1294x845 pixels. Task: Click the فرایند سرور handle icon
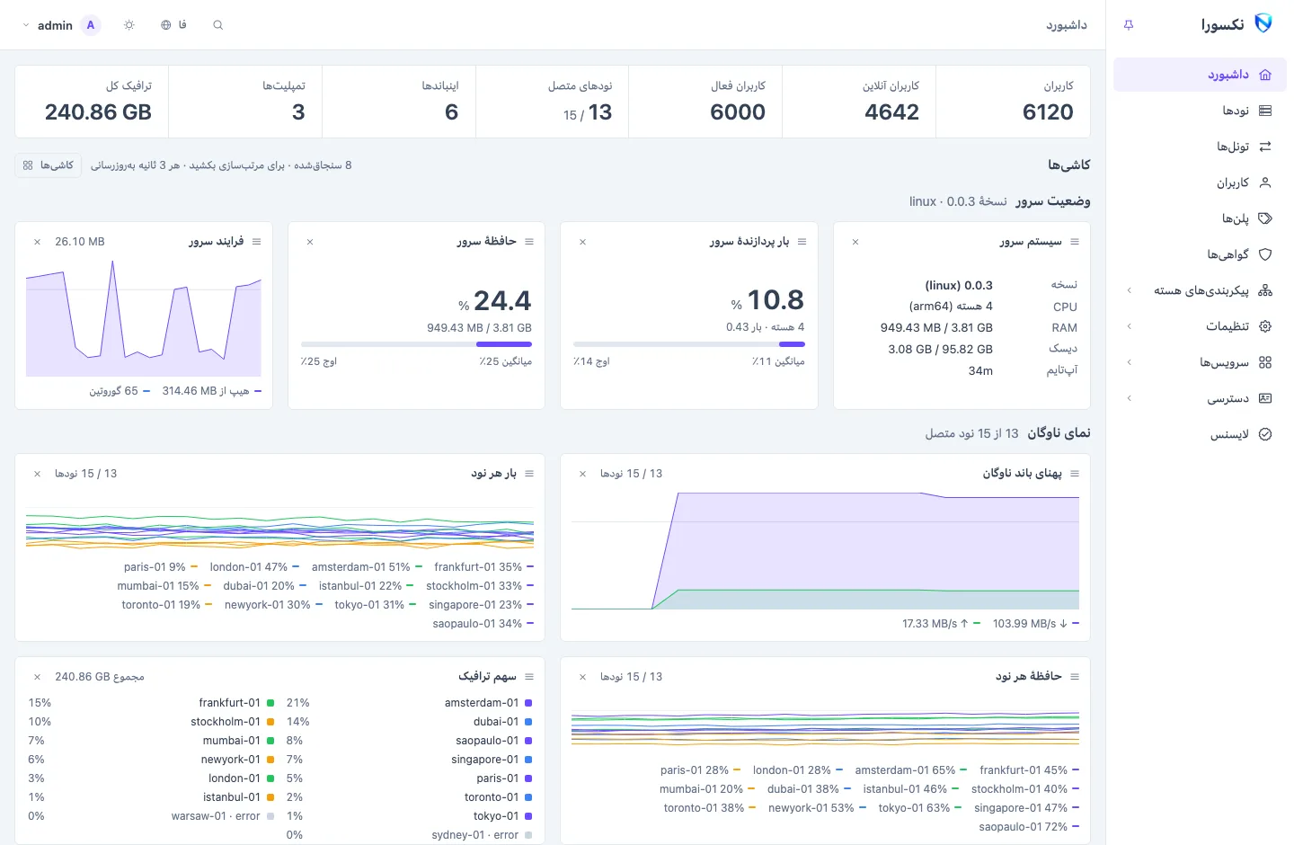point(257,242)
